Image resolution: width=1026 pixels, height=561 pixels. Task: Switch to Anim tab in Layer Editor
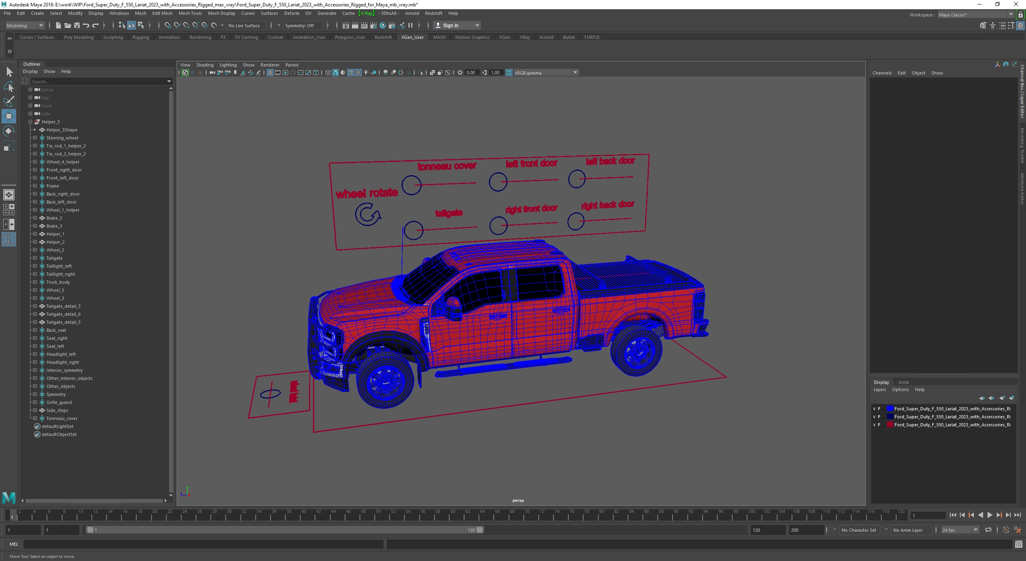point(903,382)
